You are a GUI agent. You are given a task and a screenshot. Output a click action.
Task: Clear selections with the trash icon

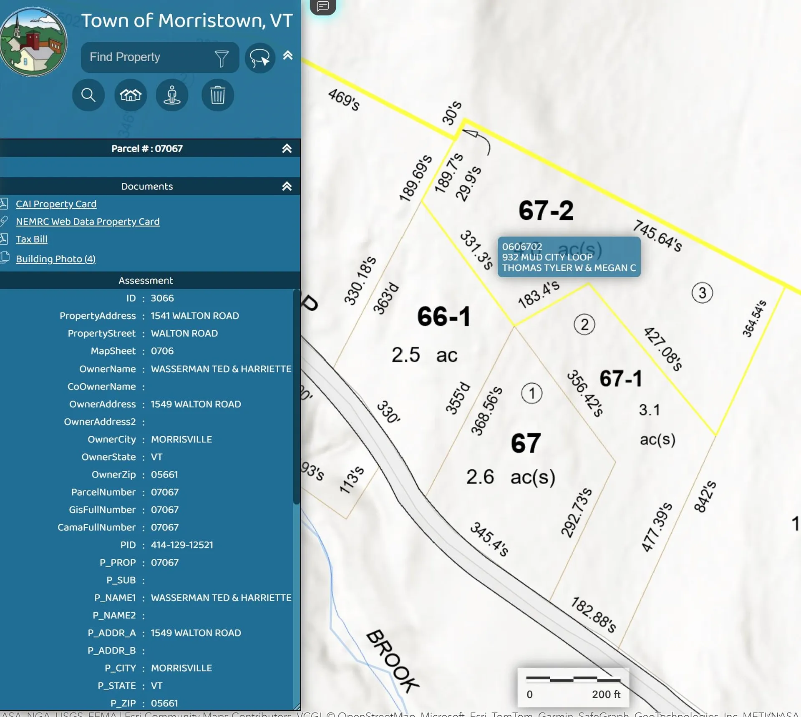pos(217,95)
